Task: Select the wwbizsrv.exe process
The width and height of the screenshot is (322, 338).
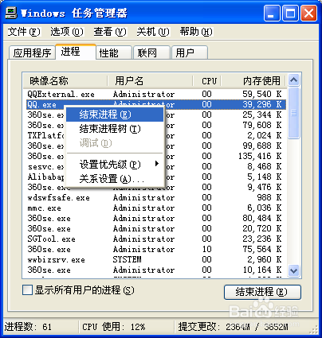Action: (57, 260)
